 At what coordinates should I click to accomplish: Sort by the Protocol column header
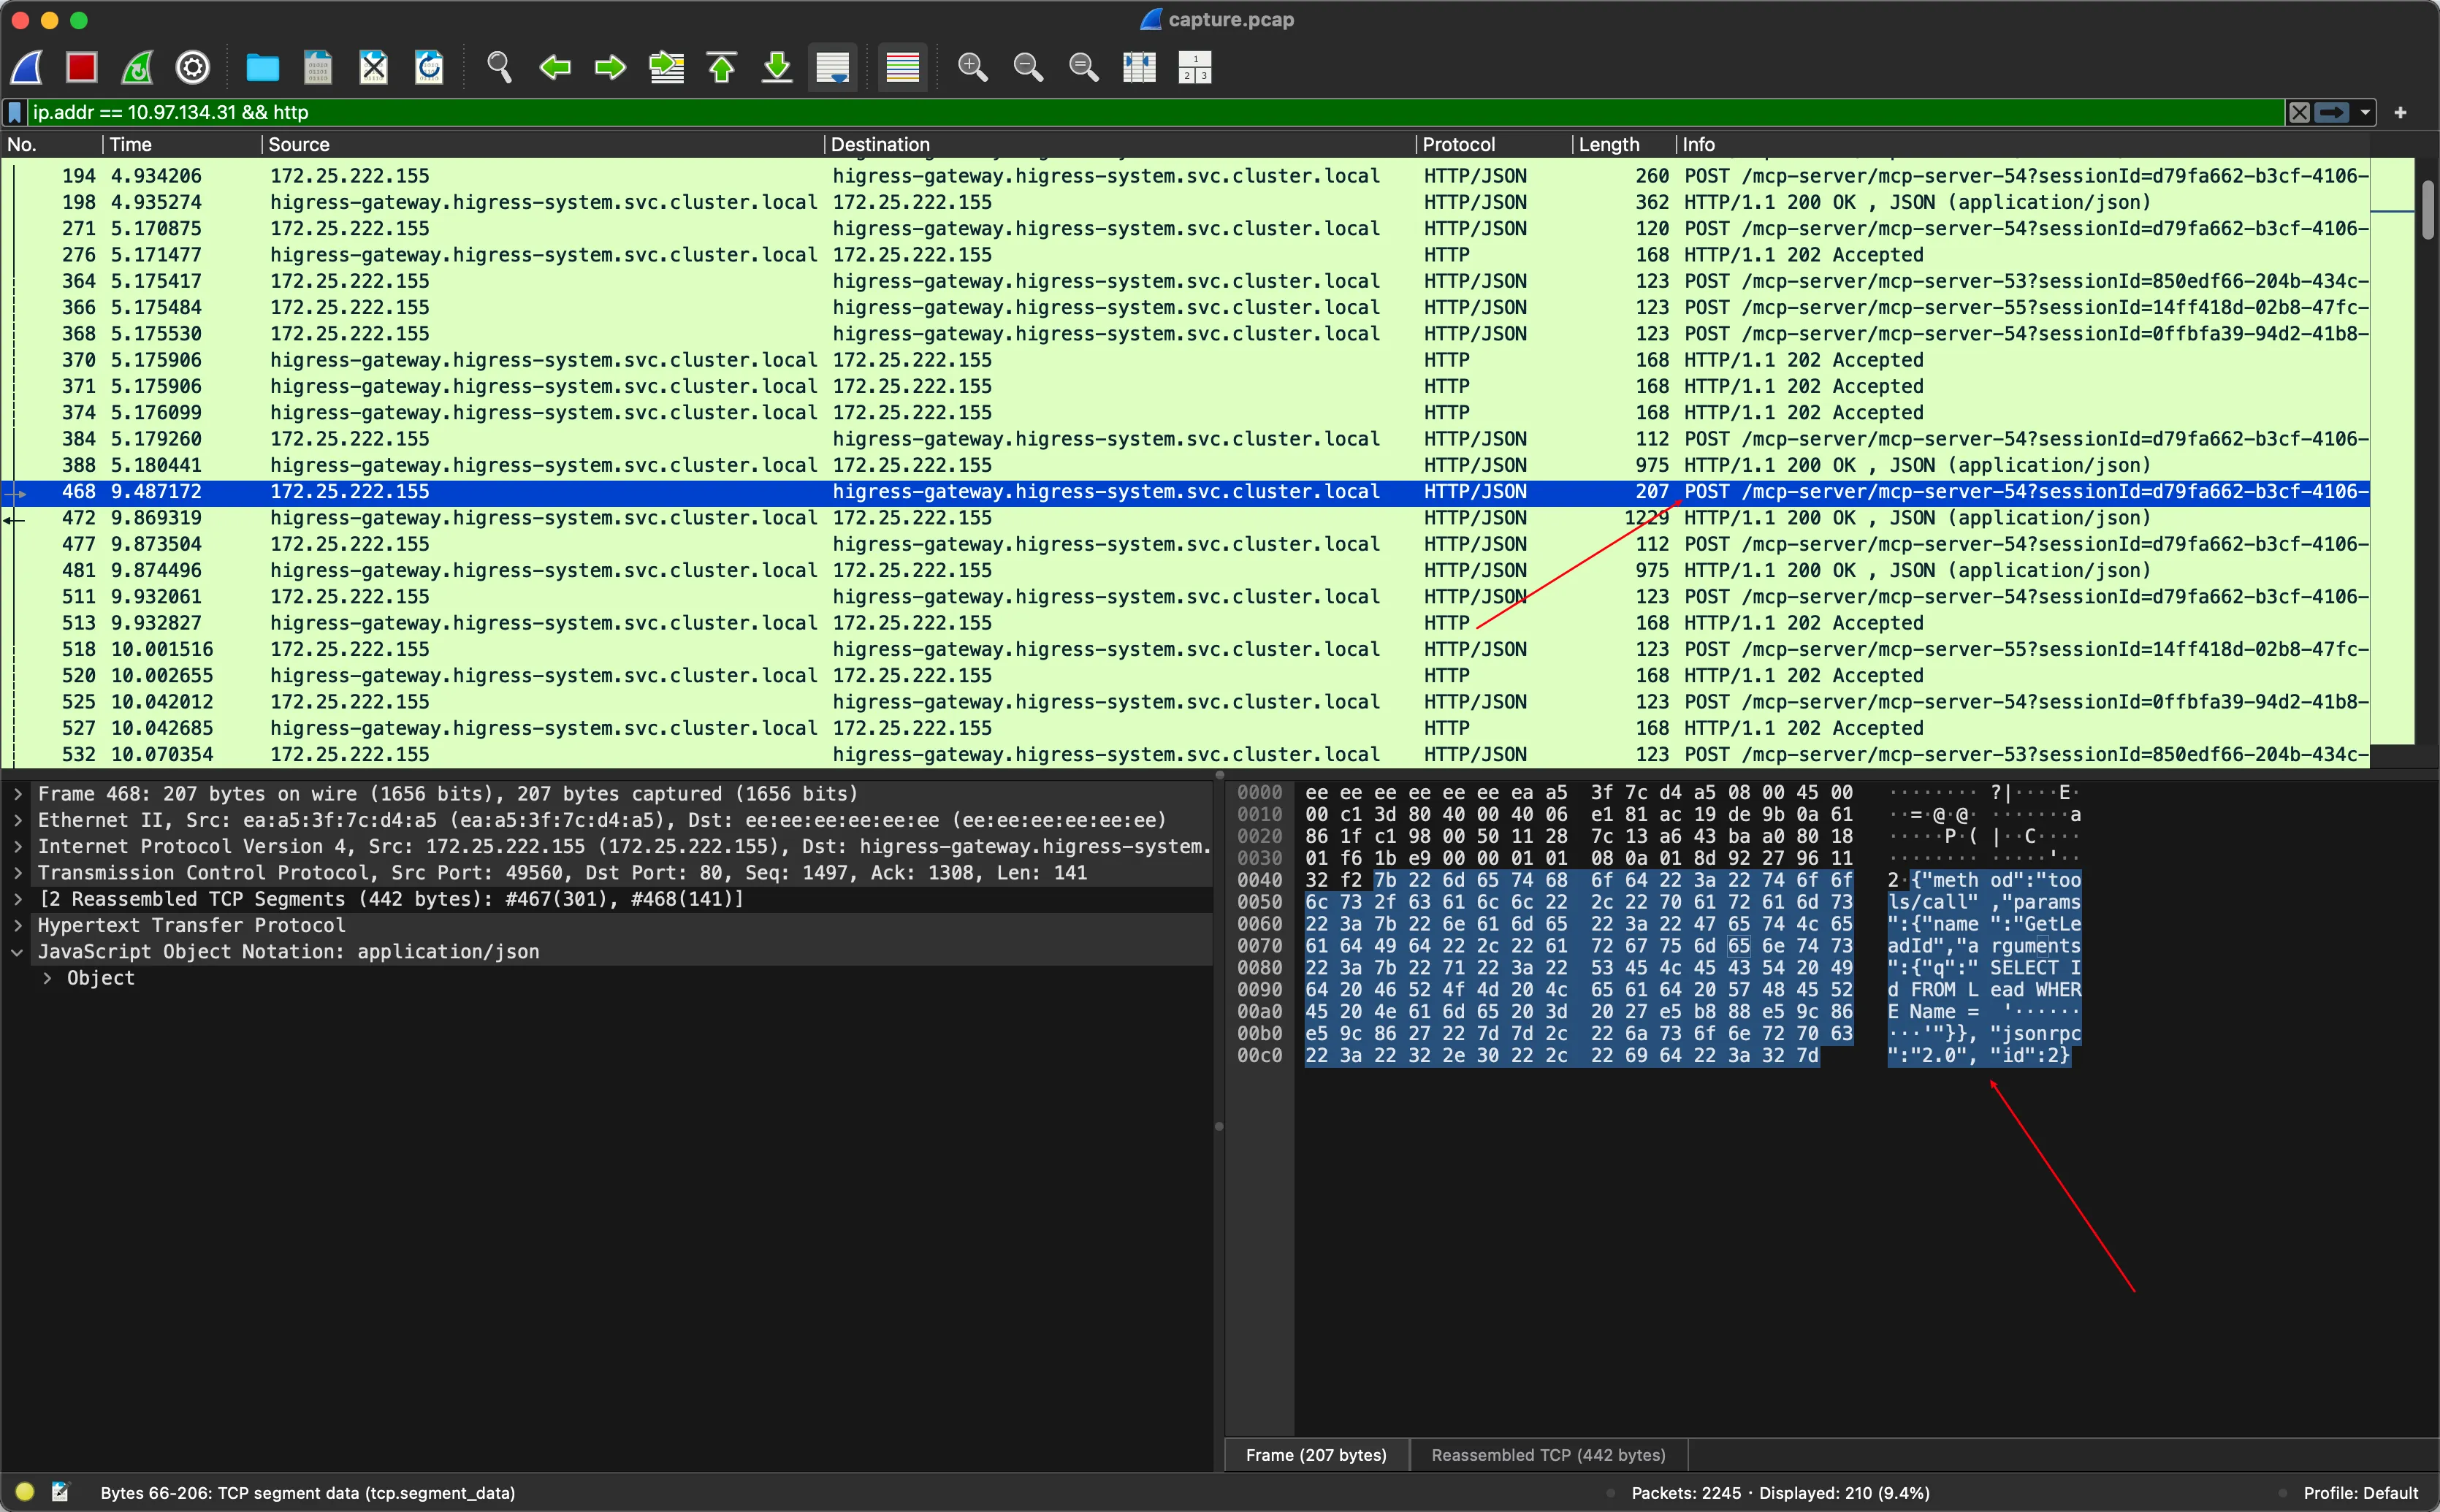click(1493, 144)
